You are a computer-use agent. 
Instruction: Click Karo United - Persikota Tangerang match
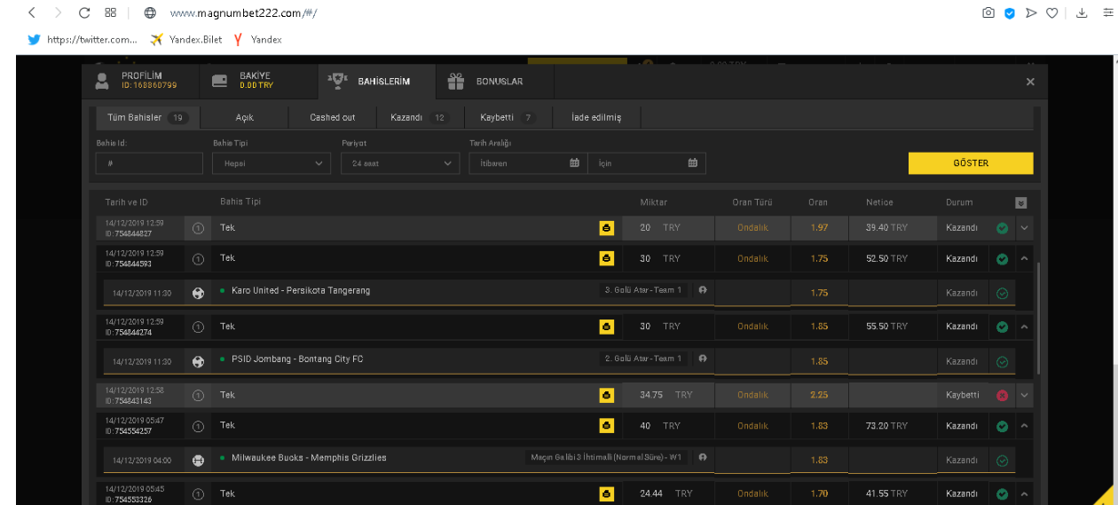pyautogui.click(x=301, y=290)
